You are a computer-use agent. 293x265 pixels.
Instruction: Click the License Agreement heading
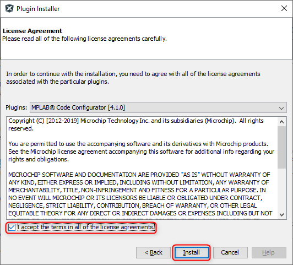click(x=32, y=31)
